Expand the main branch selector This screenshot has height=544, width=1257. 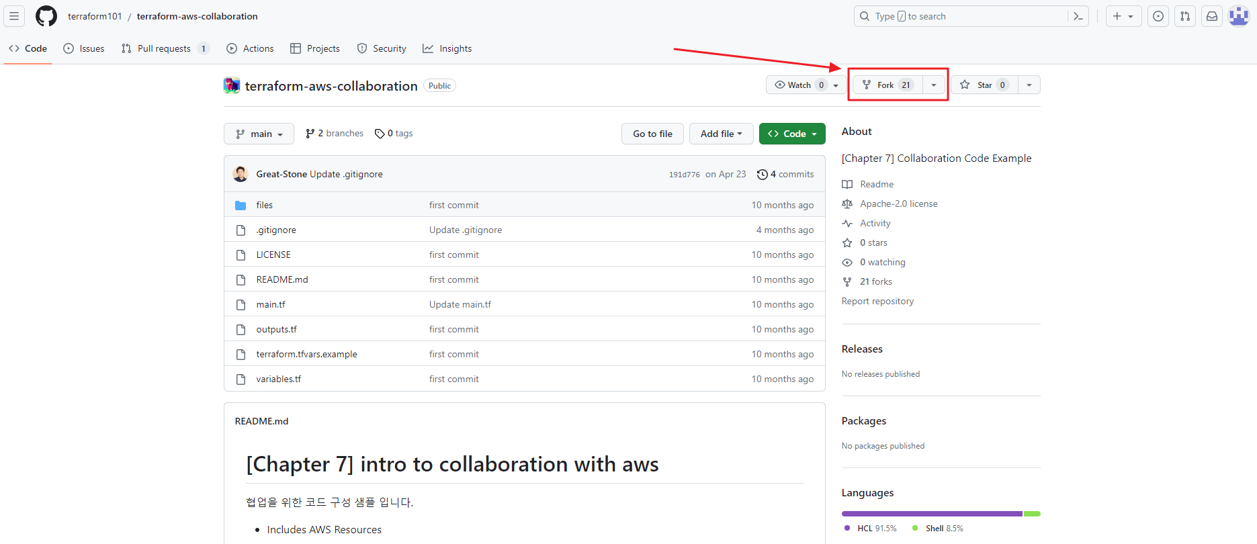(259, 134)
